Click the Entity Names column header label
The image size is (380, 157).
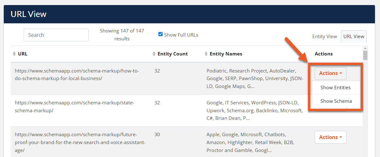coord(226,54)
